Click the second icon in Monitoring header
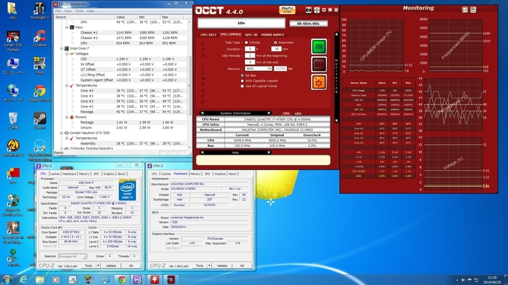The width and height of the screenshot is (508, 285). 473,9
